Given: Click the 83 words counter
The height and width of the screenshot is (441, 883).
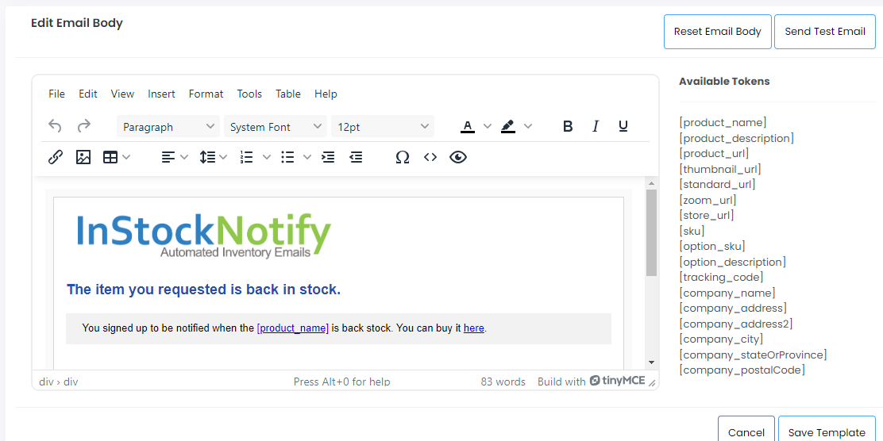Looking at the screenshot, I should (503, 382).
